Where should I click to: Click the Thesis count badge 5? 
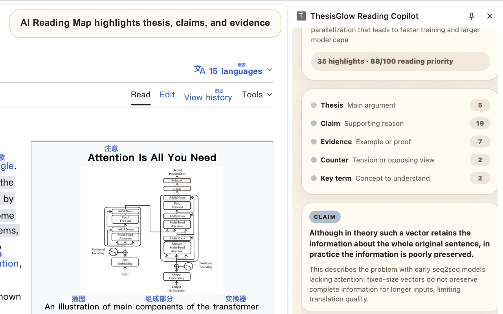coord(480,105)
